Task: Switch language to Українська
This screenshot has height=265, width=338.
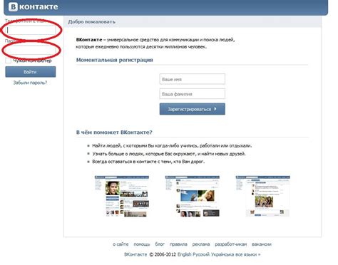Action: pos(222,254)
